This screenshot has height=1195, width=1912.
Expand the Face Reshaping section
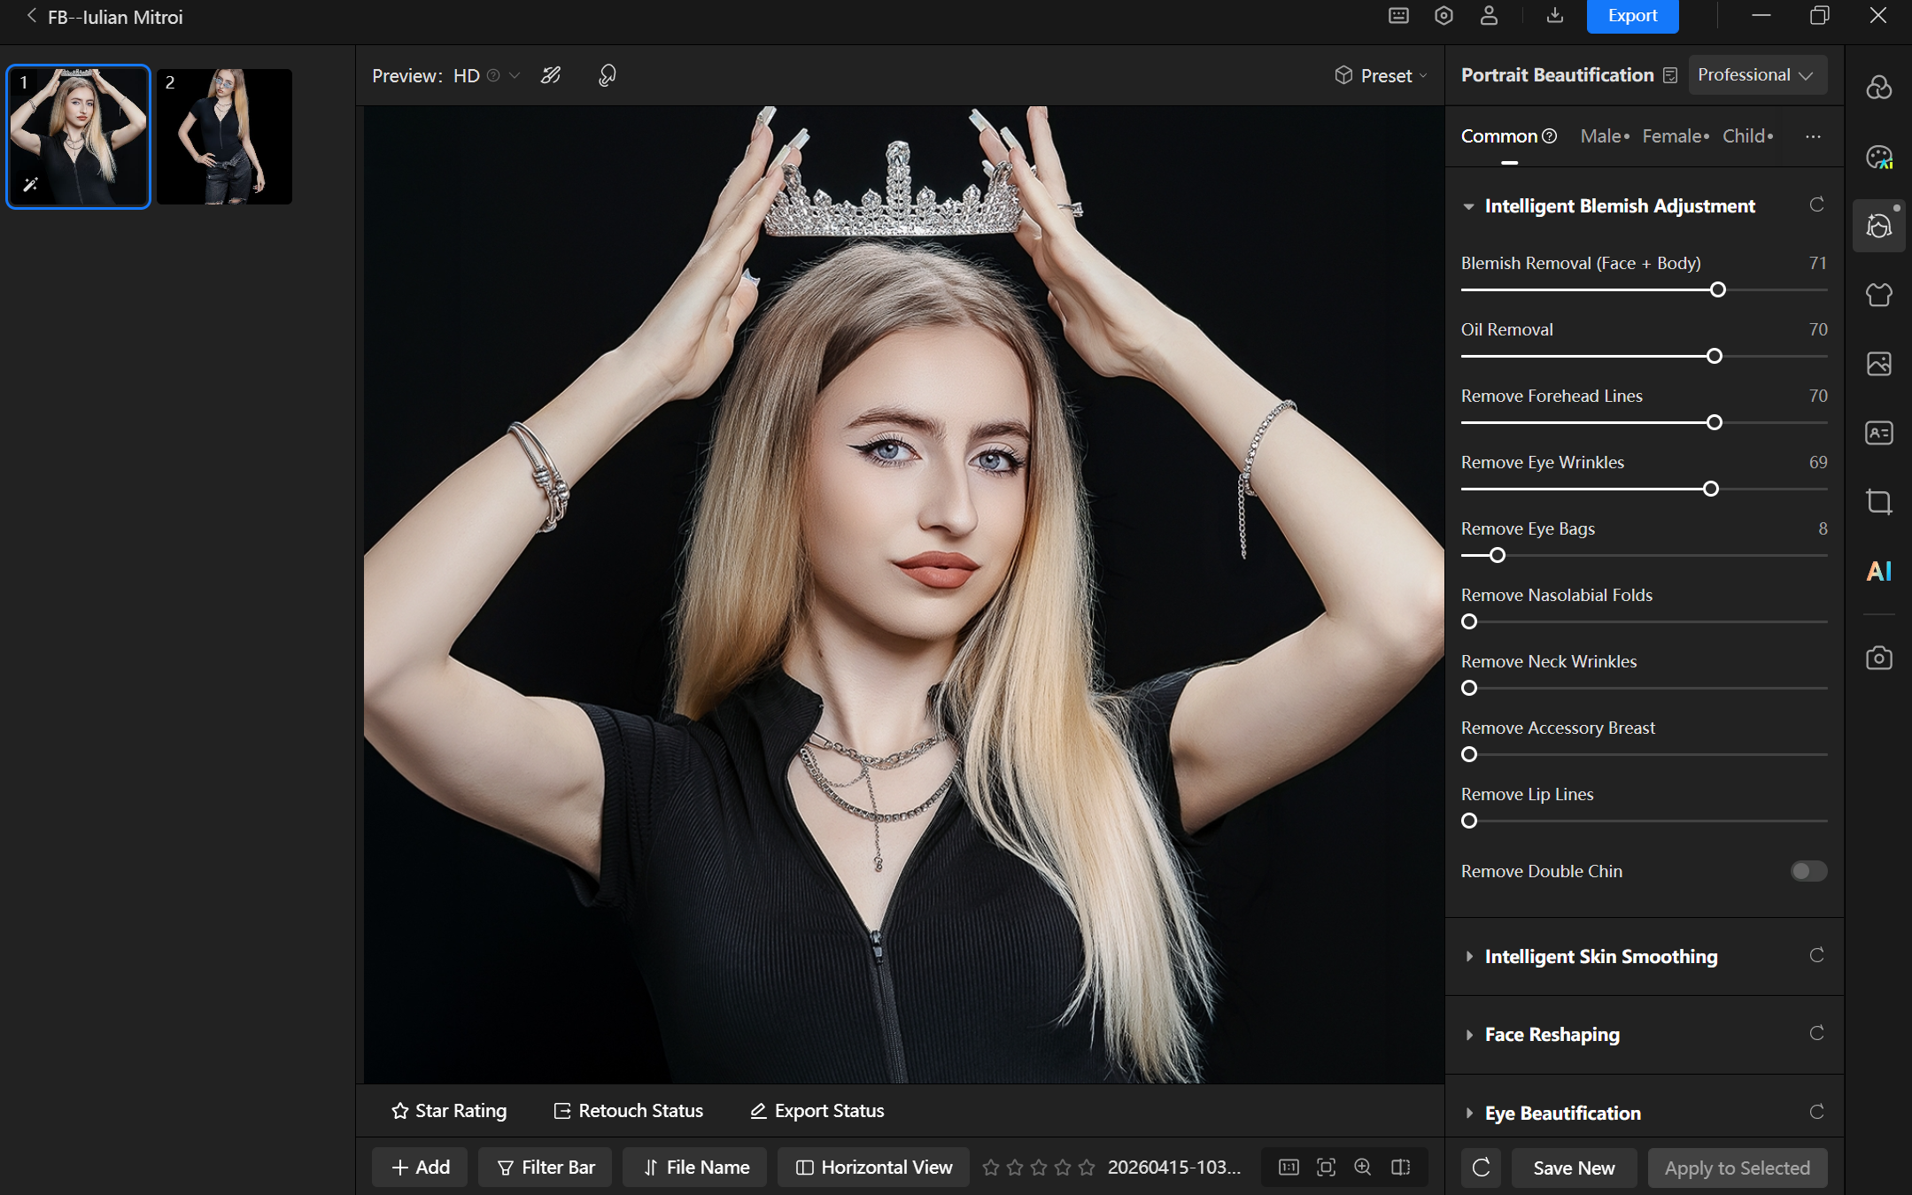tap(1552, 1034)
